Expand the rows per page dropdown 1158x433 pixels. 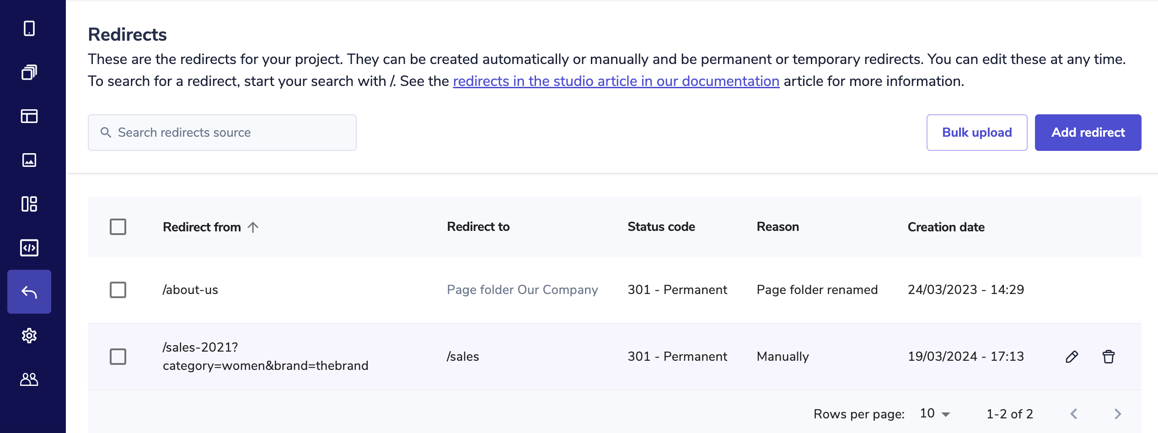point(935,414)
